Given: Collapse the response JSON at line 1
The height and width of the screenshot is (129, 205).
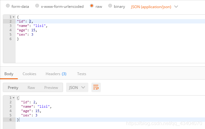Looking at the screenshot, I should tap(13, 98).
